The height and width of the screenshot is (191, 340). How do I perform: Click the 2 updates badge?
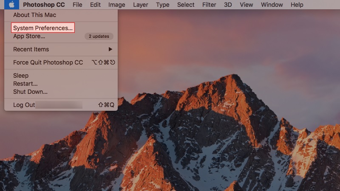coord(99,37)
